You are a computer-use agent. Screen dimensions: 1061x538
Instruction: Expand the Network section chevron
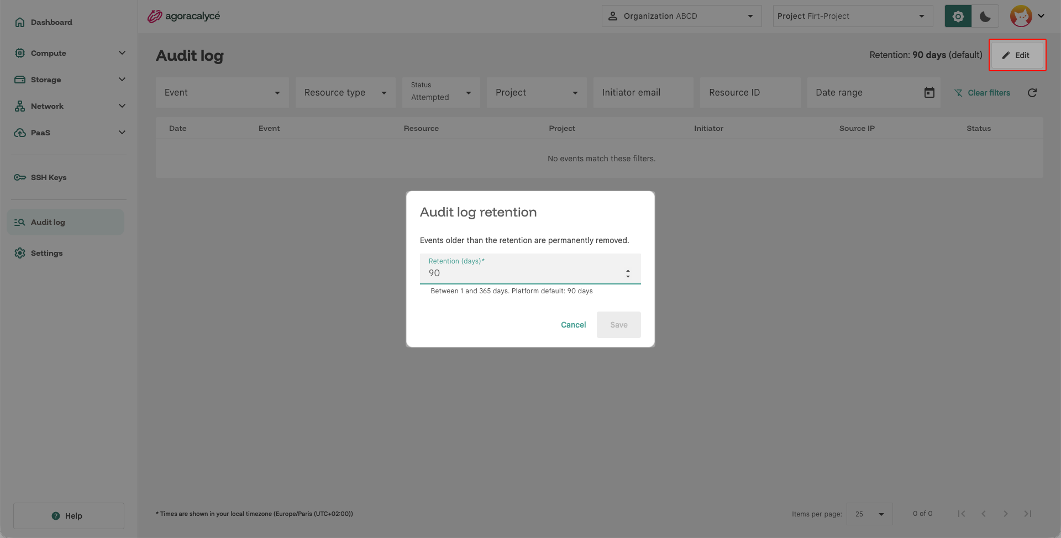122,106
